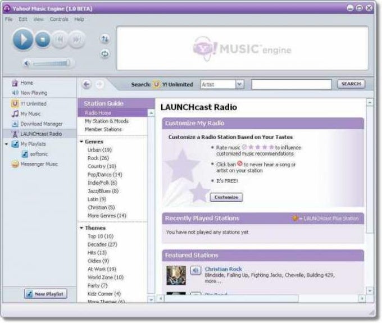Click the Y! Unlimited search icon
Viewport: 382px width, 323px height.
coord(156,84)
